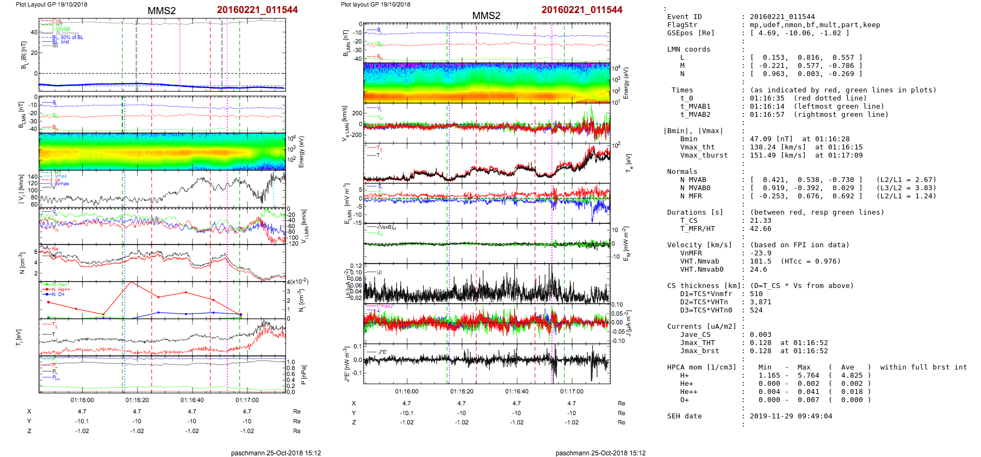Click the HTcc = 0.976 note

click(x=810, y=261)
